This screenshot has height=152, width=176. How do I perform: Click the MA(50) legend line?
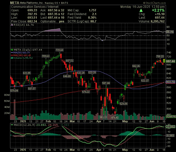click(x=12, y=52)
